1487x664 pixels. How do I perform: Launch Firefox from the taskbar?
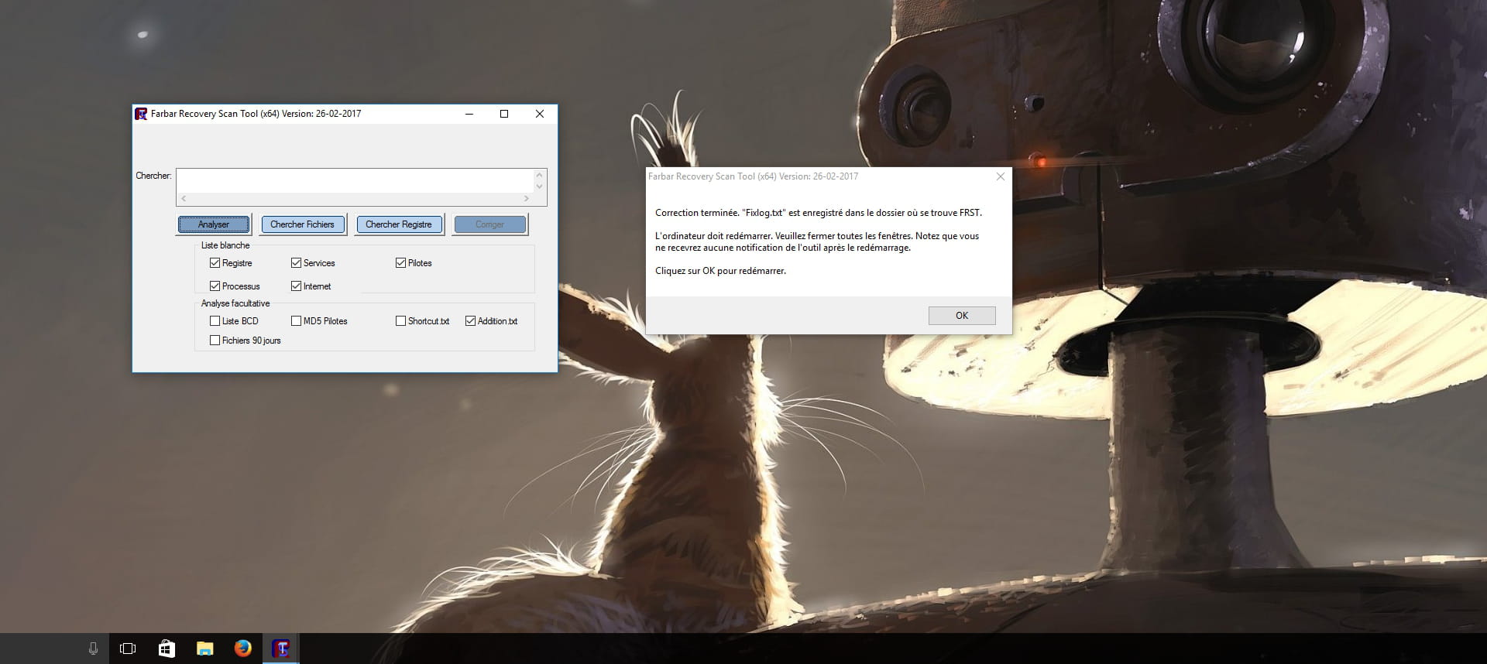pyautogui.click(x=242, y=649)
